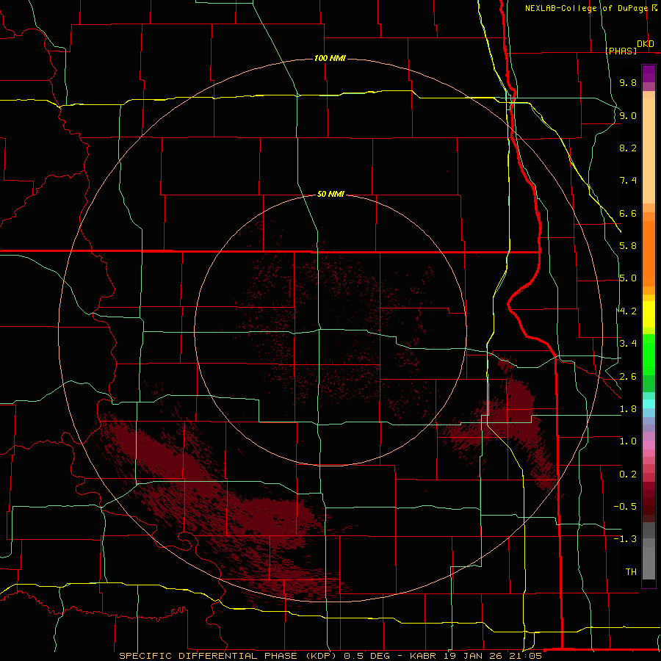Click the 4.2 scale label

(x=628, y=311)
